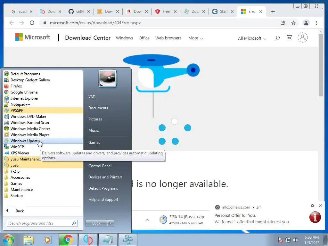Click the Microsoft site search magnifier
Screen dimensions: 328x246
pos(277,38)
